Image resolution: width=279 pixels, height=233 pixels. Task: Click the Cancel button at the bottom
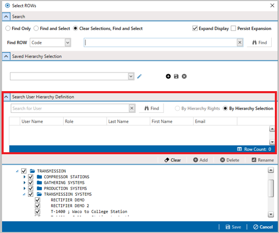[x=263, y=227]
